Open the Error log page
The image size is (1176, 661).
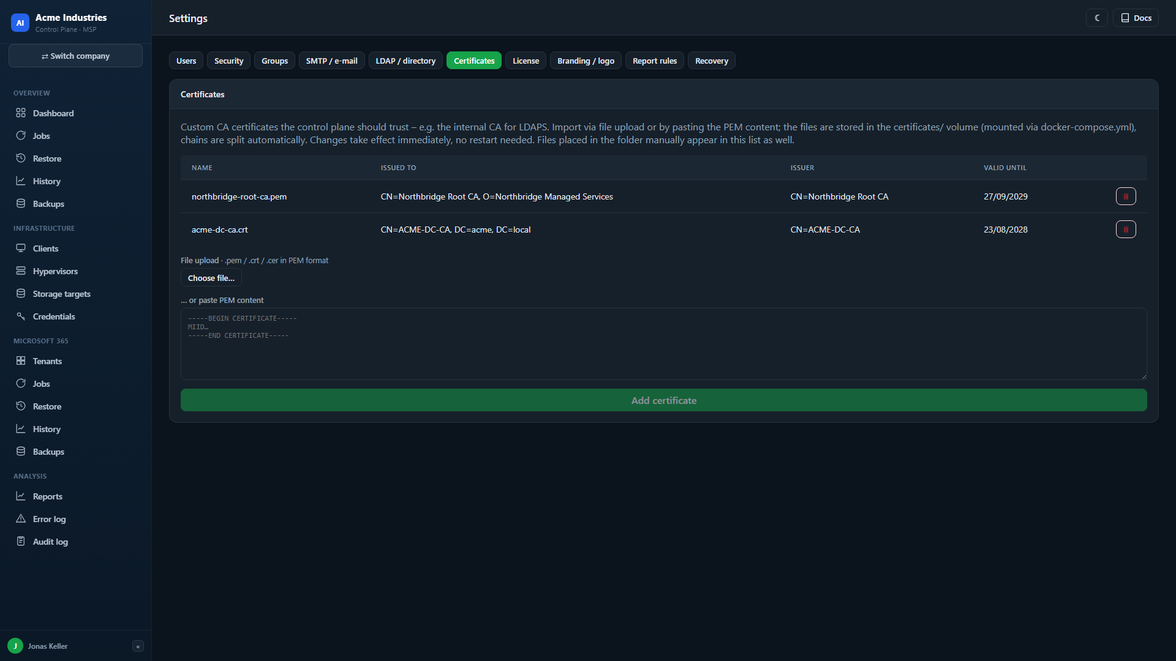[x=75, y=519]
